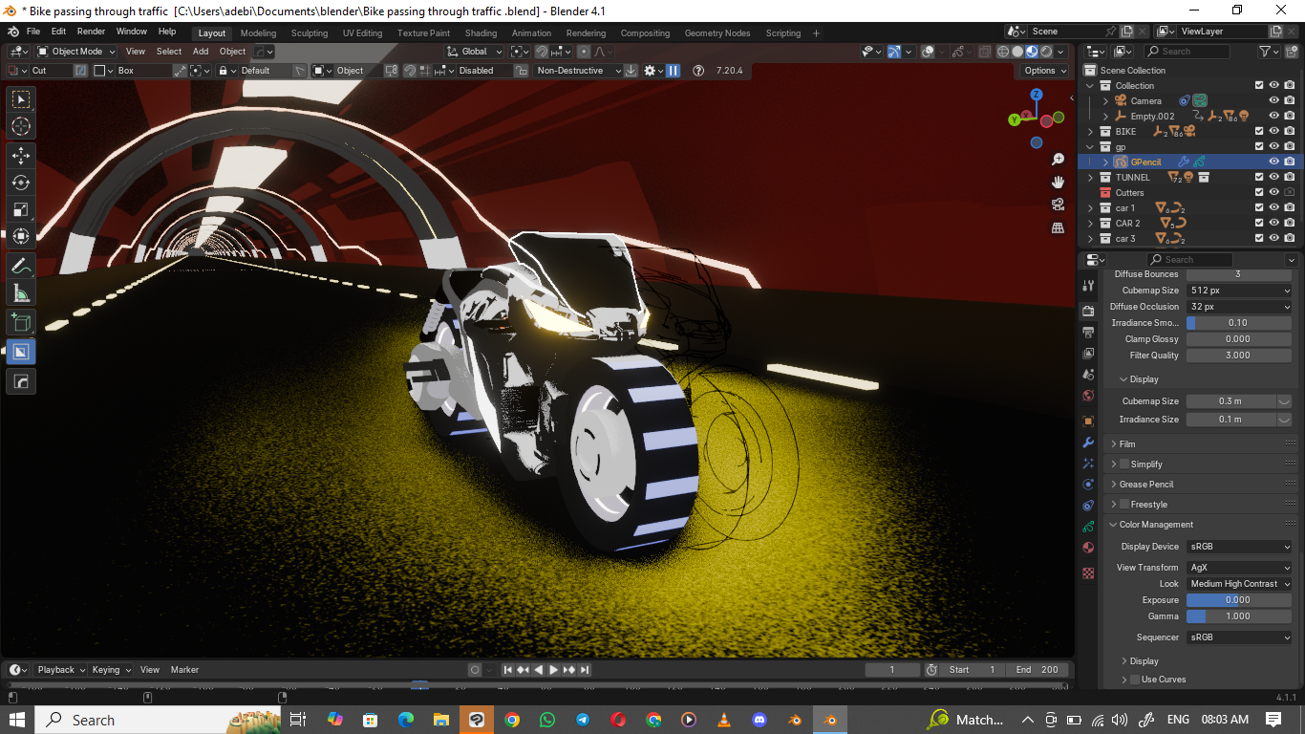Open the Options button in viewport
This screenshot has width=1305, height=734.
click(x=1044, y=71)
